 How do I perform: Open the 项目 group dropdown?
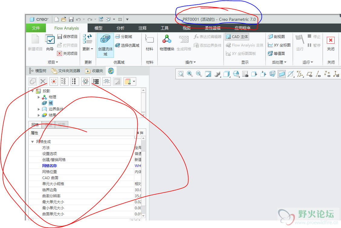53,62
